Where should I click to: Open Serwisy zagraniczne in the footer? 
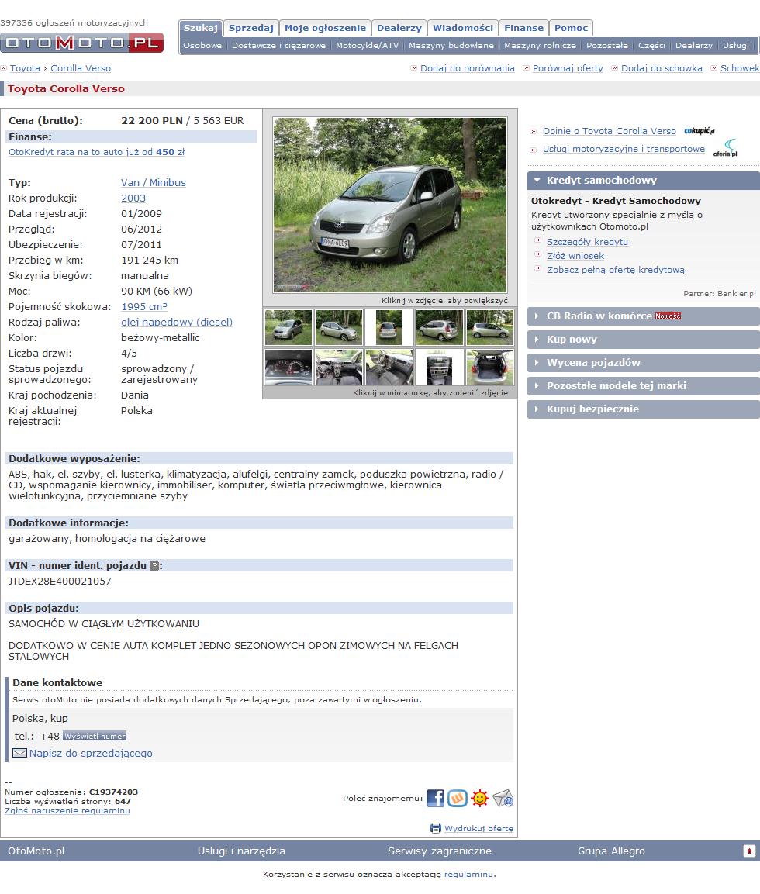coord(440,851)
